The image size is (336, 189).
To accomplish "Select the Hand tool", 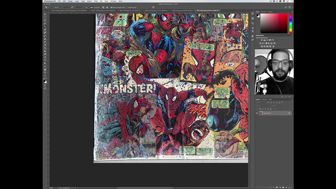I will tap(45, 69).
